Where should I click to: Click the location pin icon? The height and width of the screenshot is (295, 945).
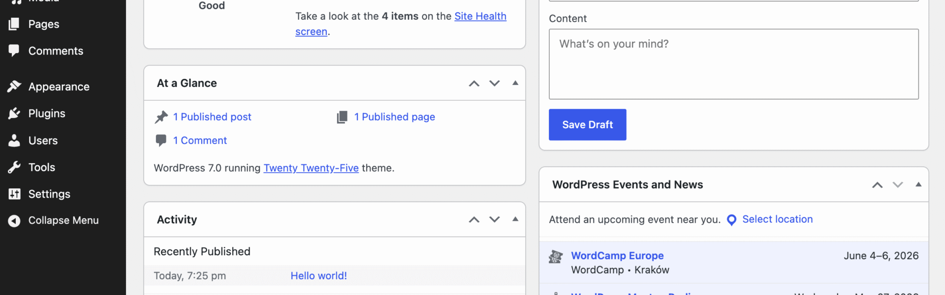coord(731,220)
